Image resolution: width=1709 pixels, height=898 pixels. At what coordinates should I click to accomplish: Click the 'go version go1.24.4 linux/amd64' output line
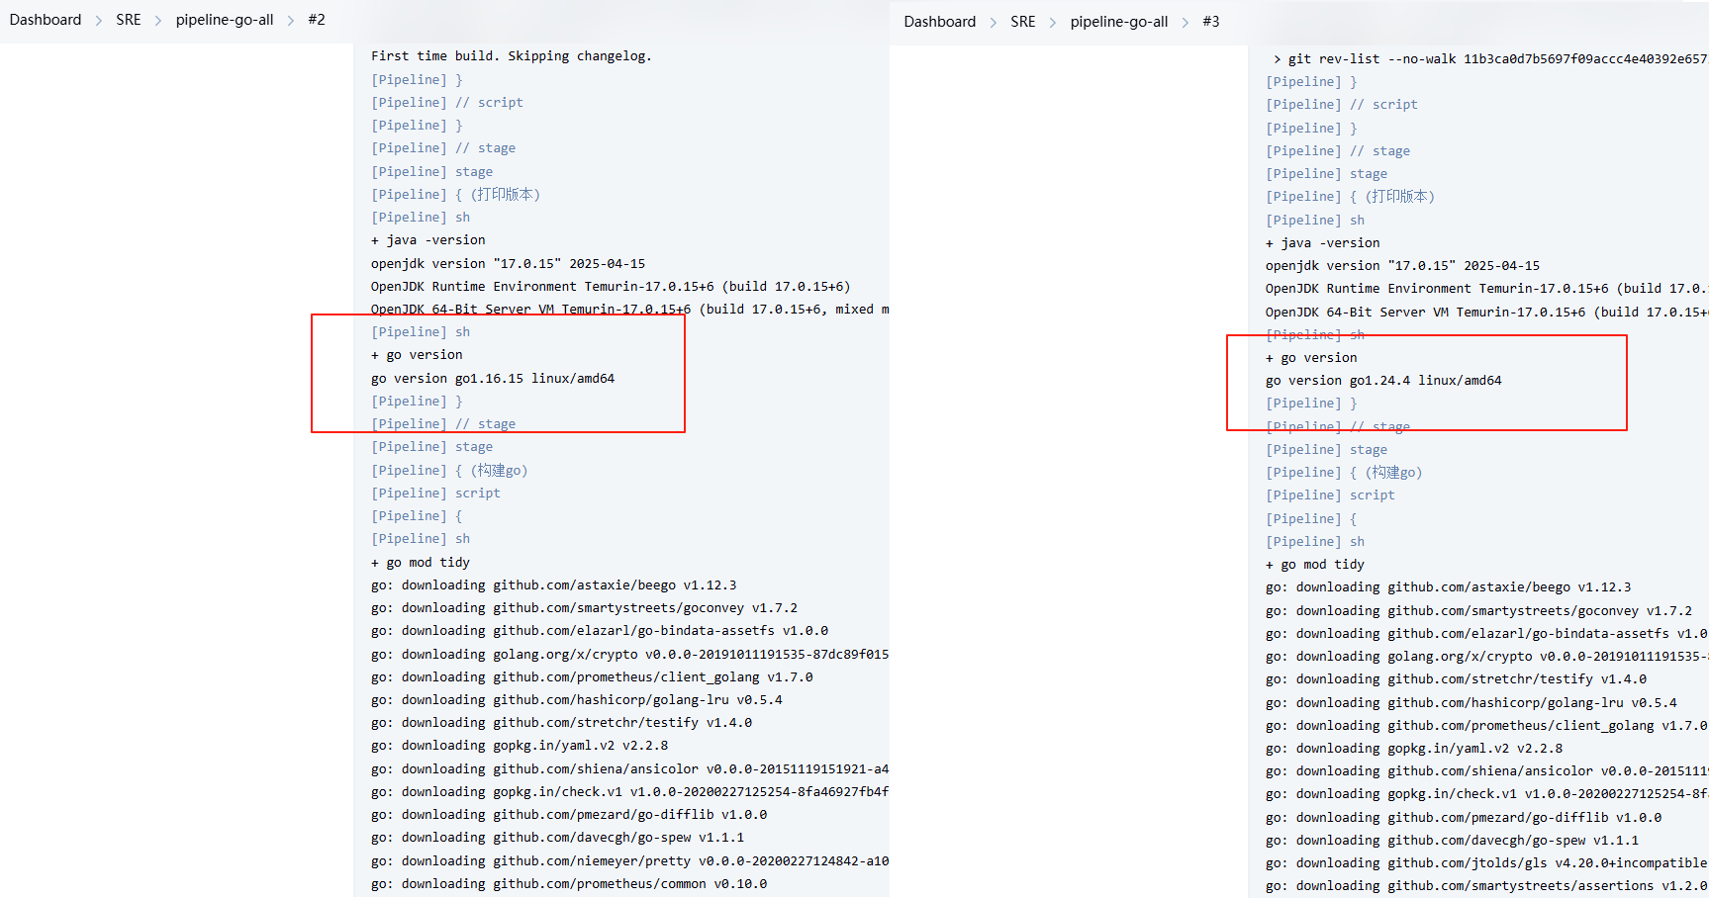pyautogui.click(x=1383, y=381)
